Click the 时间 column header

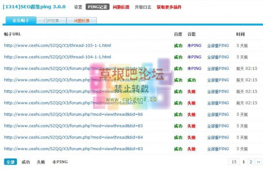point(240,34)
